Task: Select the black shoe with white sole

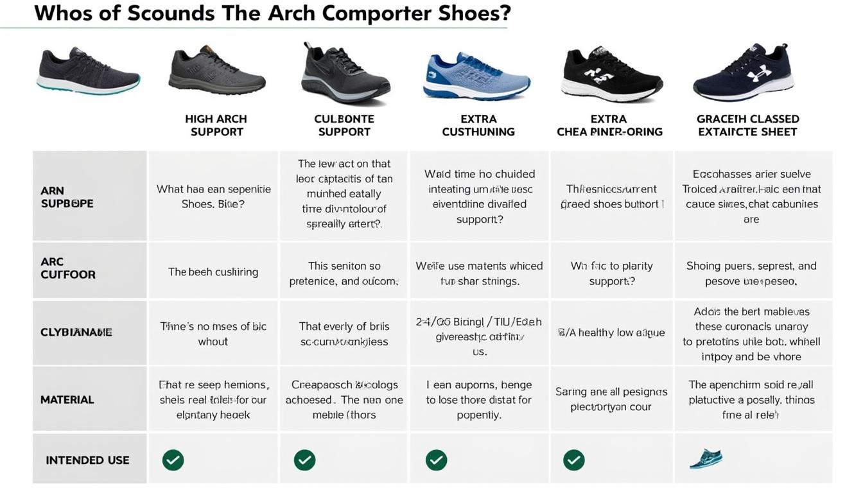Action: pyautogui.click(x=611, y=74)
